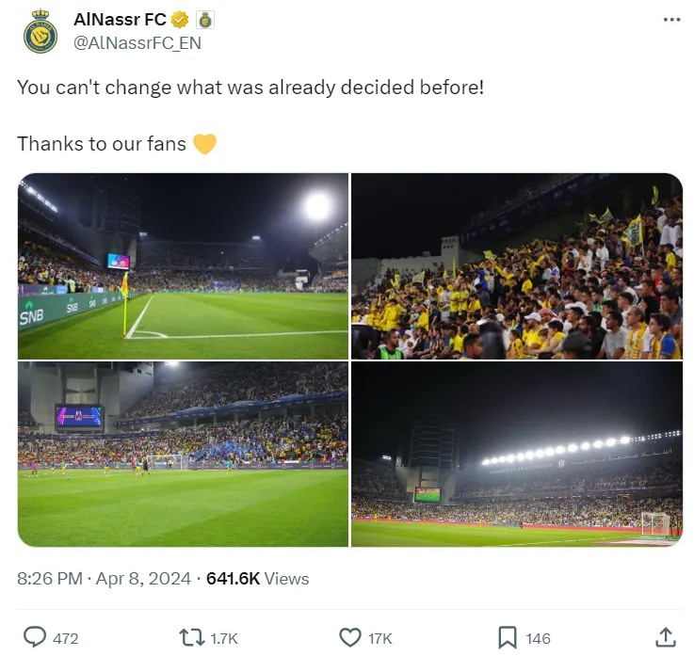Viewport: 694px width, 656px height.
Task: Click the 17K likes count
Action: (x=380, y=638)
